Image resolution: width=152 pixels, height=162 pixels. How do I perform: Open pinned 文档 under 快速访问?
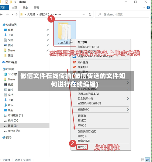(x=10, y=40)
